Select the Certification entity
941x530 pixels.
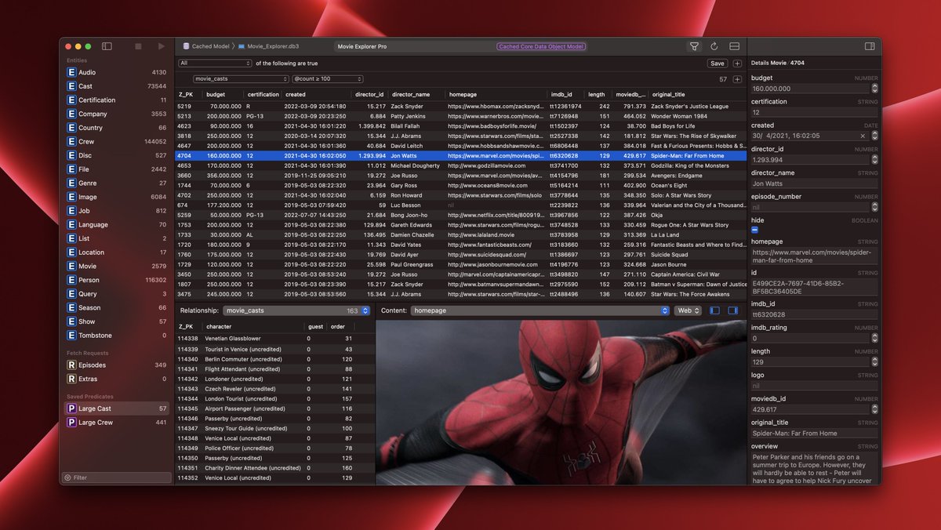pos(117,100)
